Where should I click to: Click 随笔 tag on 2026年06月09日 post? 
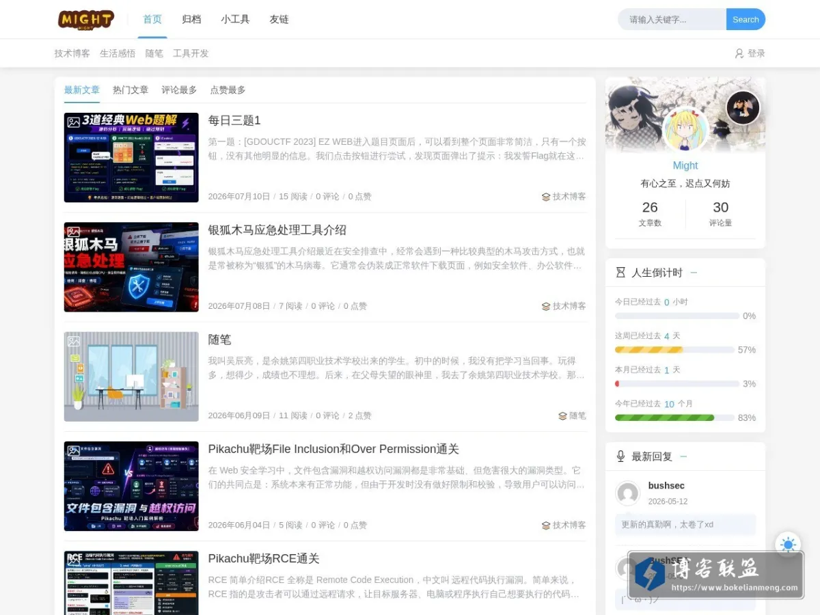(577, 415)
